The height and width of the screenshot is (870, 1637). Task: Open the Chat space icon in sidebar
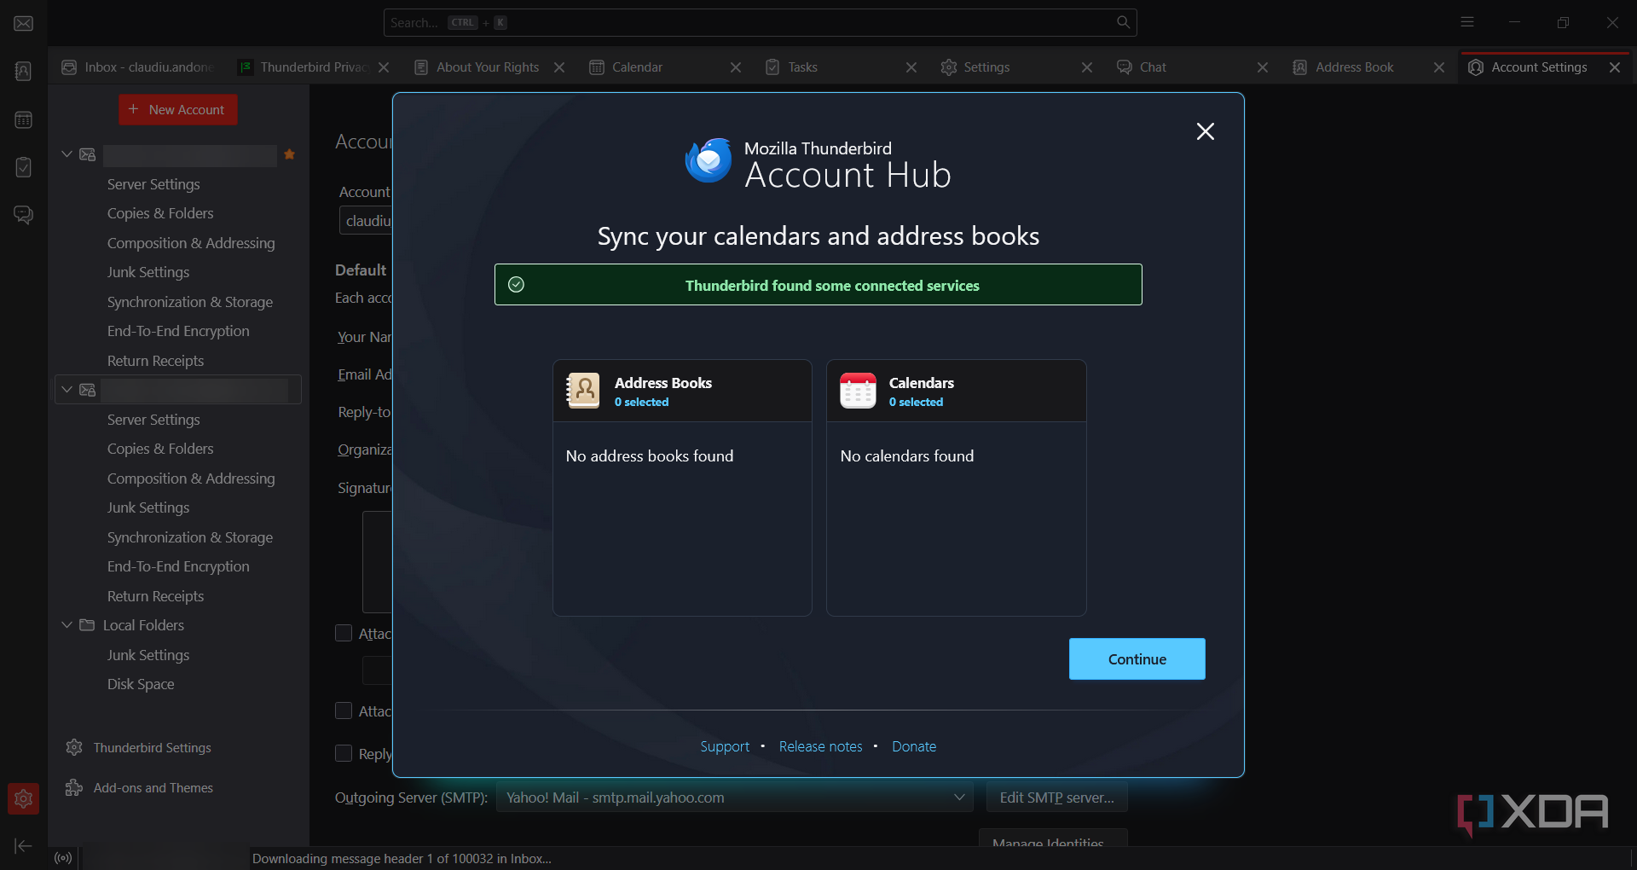(x=24, y=215)
